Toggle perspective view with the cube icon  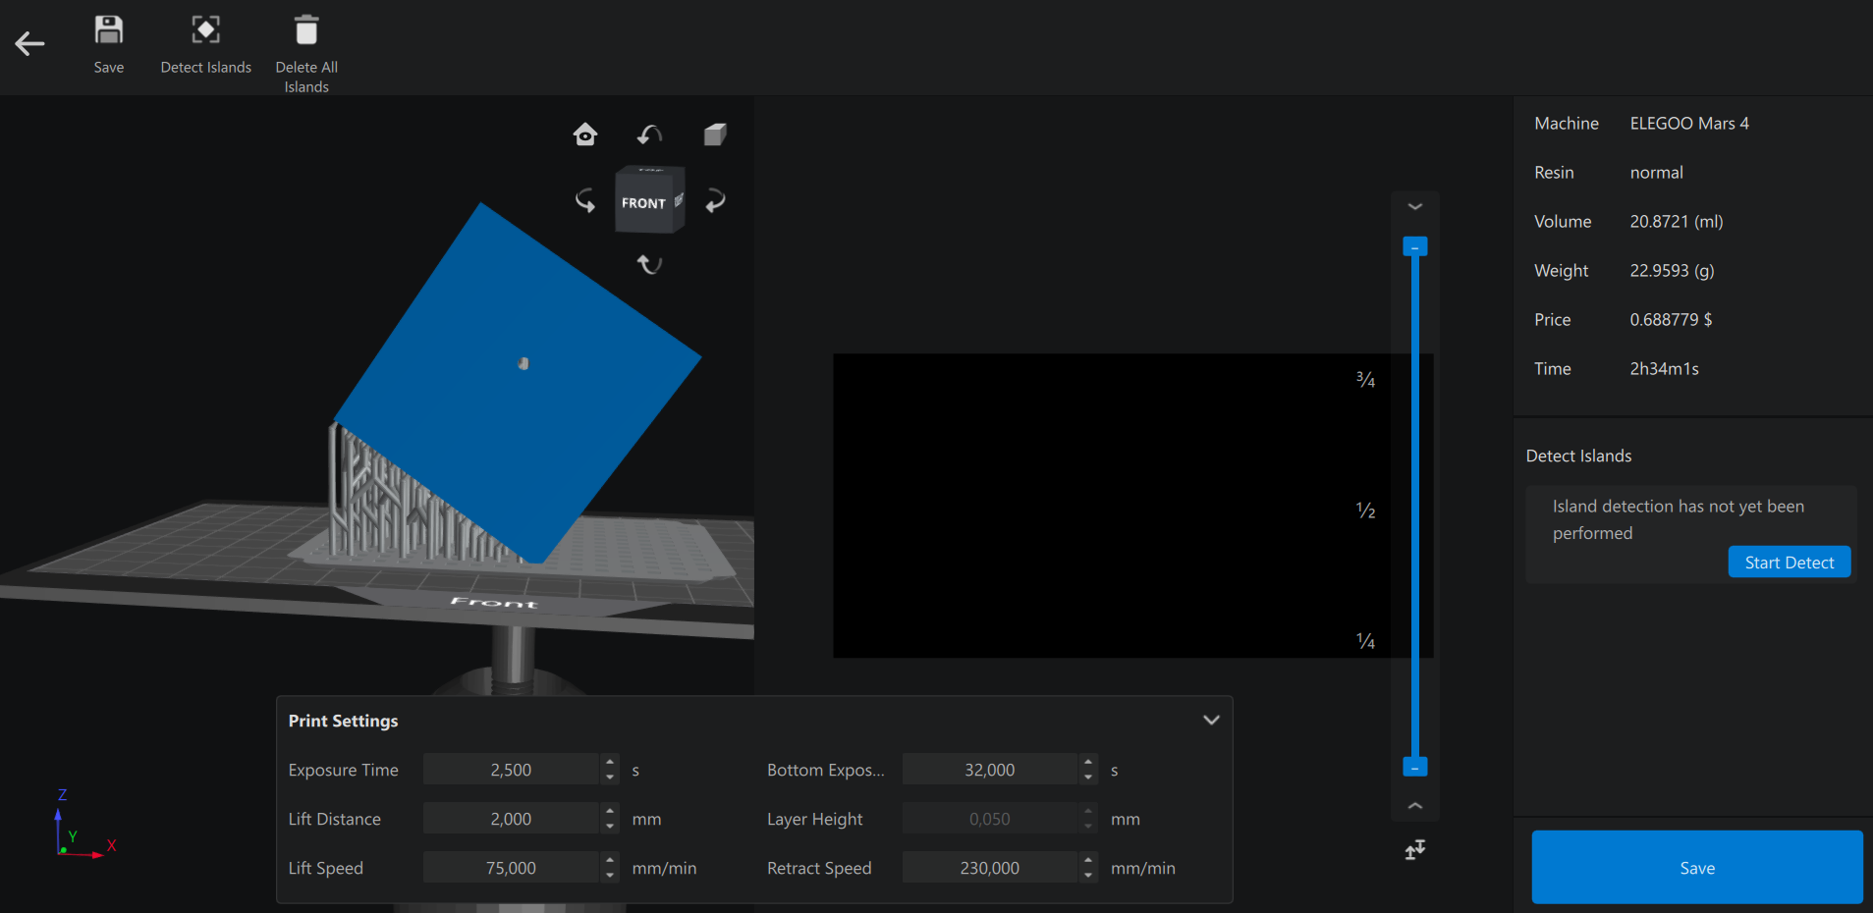pos(715,134)
